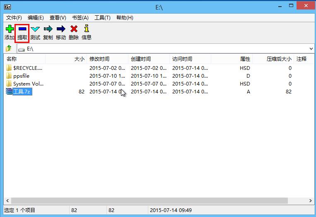Screen dimensions: 316x217
Task: Click the Move (移动) toolbar icon
Action: 61,29
